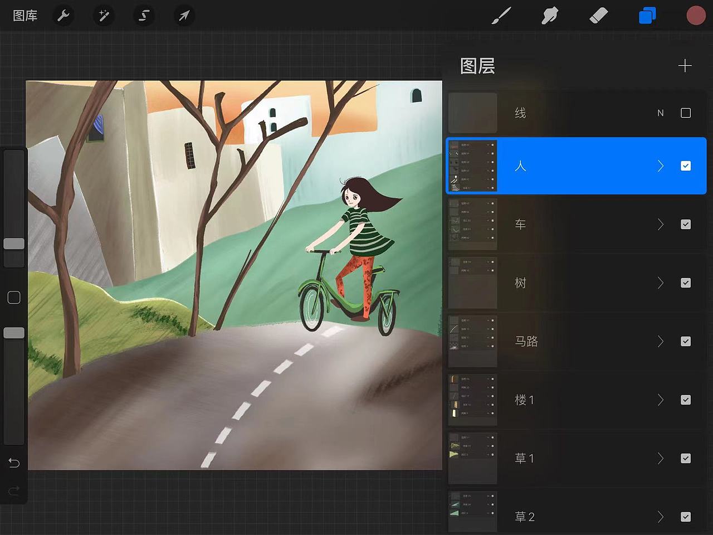Add a new layer with plus icon
The image size is (713, 535).
[x=685, y=66]
